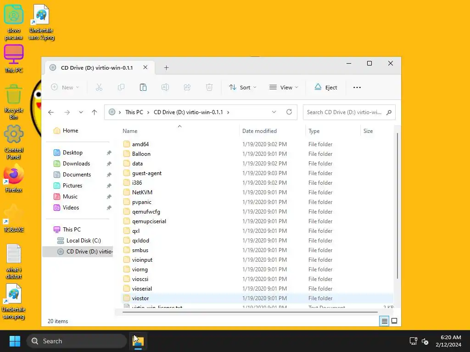This screenshot has width=470, height=352.
Task: Open the Sort dropdown menu
Action: click(x=242, y=88)
